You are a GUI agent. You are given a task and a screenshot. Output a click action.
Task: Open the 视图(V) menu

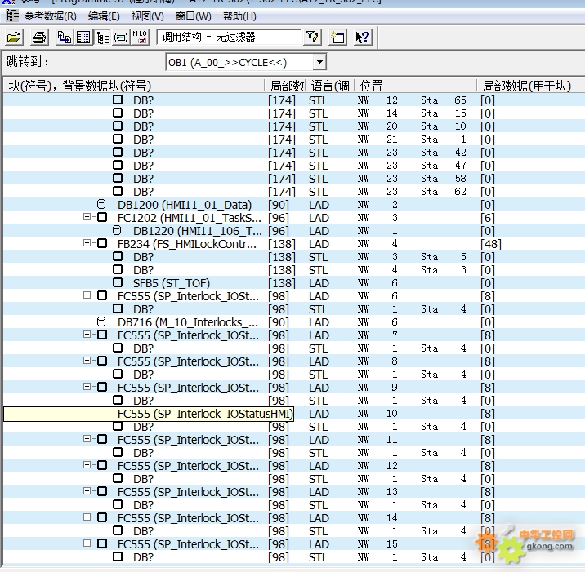[147, 16]
